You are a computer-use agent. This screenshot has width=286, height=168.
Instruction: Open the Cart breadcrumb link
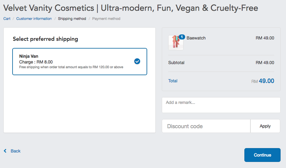click(7, 19)
